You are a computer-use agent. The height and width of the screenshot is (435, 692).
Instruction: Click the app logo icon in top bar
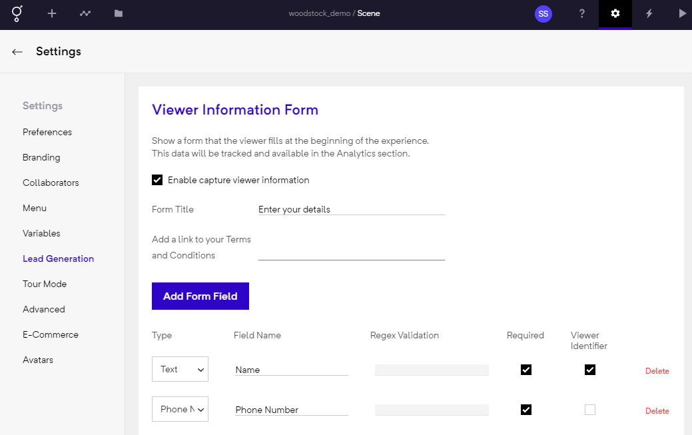pos(17,13)
